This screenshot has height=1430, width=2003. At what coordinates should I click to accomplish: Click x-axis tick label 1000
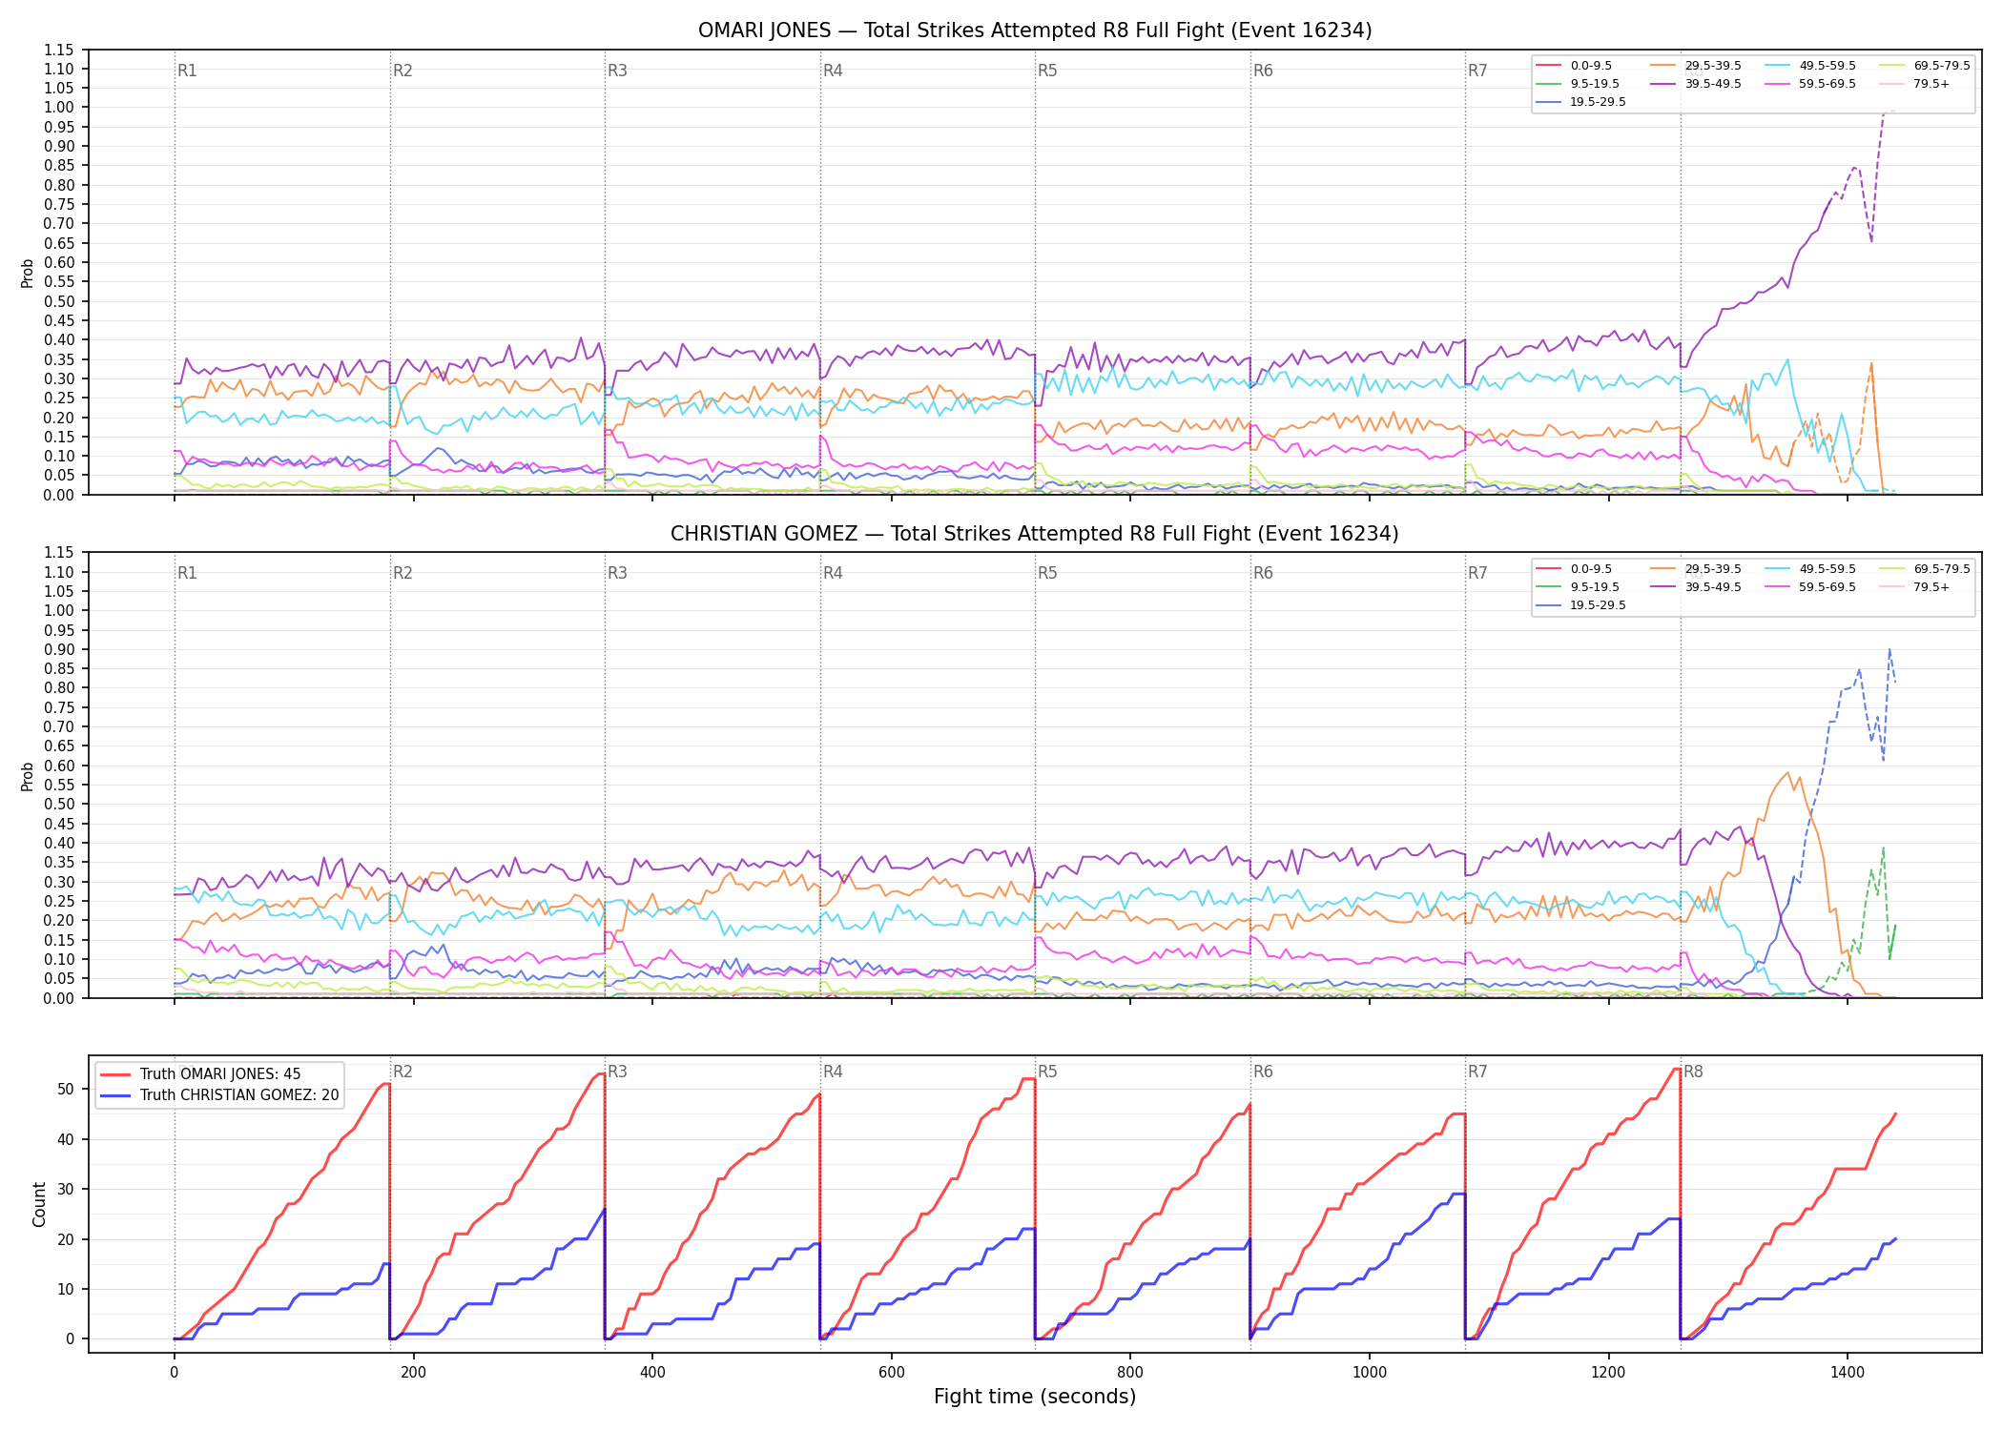(1370, 1373)
